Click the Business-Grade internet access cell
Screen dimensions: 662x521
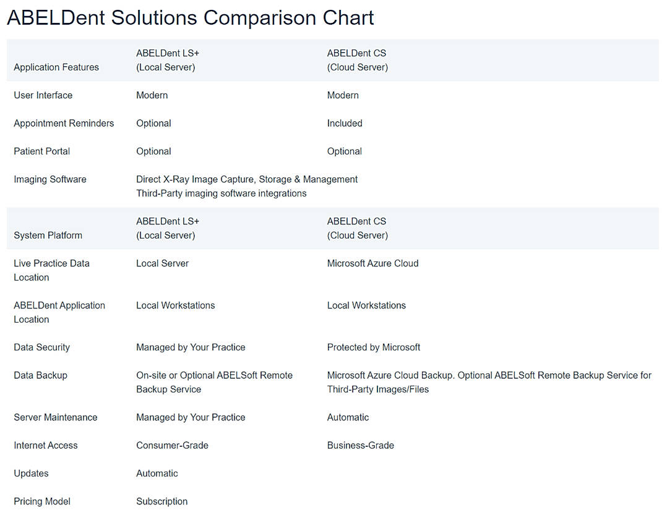360,445
